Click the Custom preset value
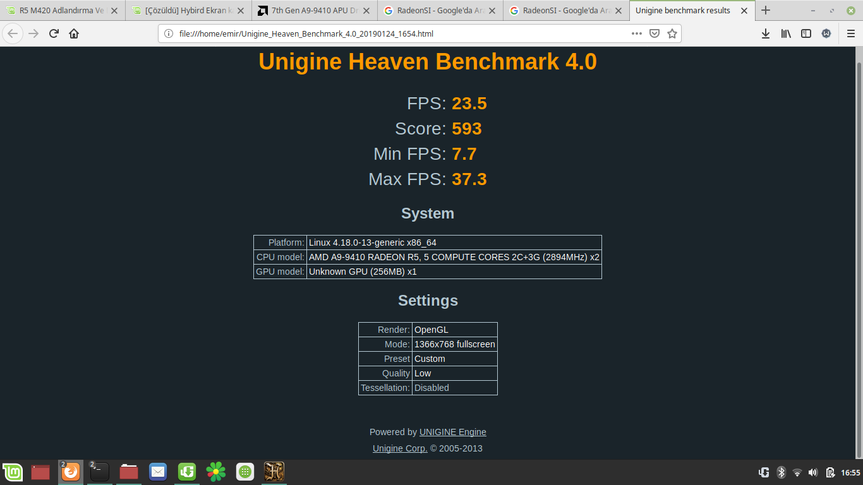The height and width of the screenshot is (485, 863). (455, 359)
